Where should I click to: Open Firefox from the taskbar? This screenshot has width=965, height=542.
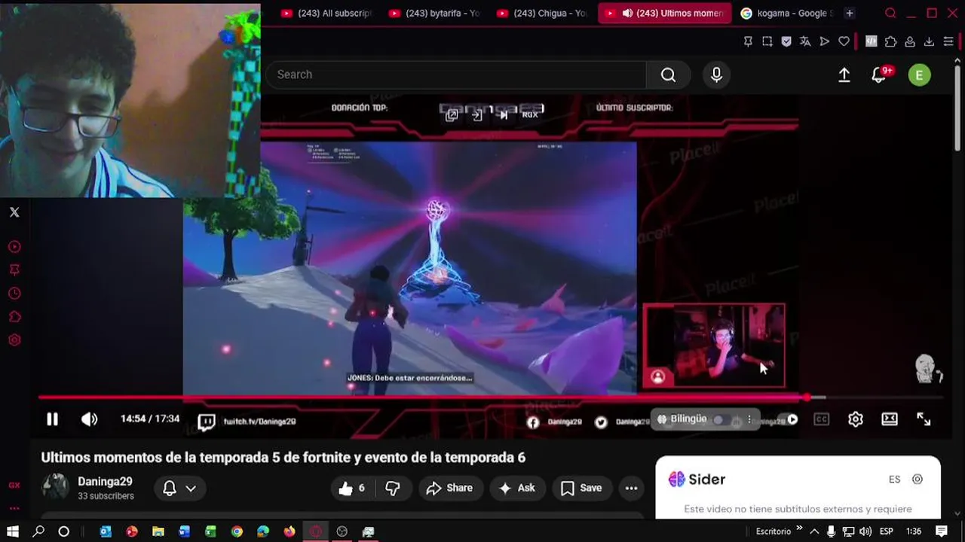289,531
